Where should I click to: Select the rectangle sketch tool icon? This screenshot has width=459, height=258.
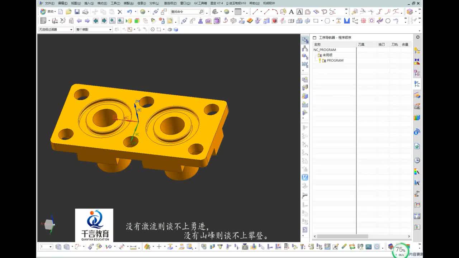click(316, 21)
